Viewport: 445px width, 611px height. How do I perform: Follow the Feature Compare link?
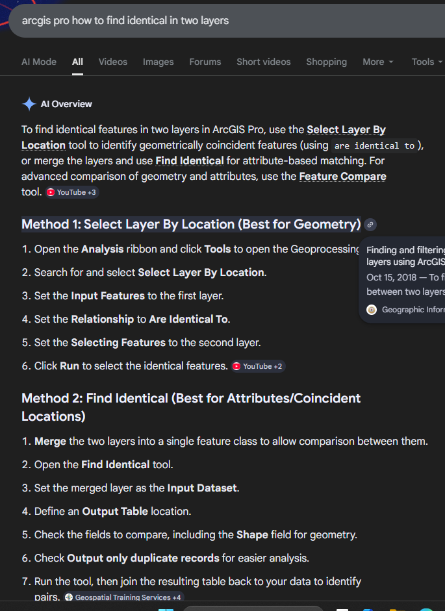point(342,176)
